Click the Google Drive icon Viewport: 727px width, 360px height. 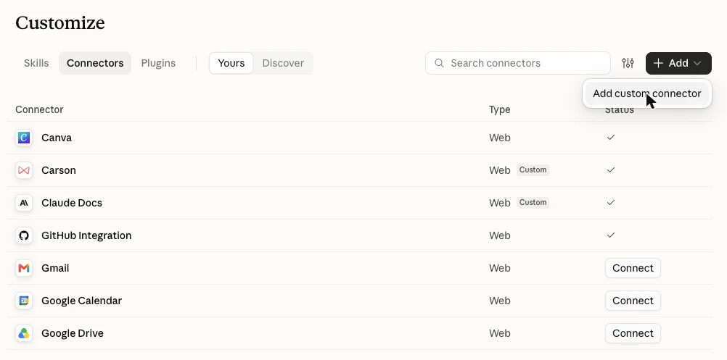[24, 333]
